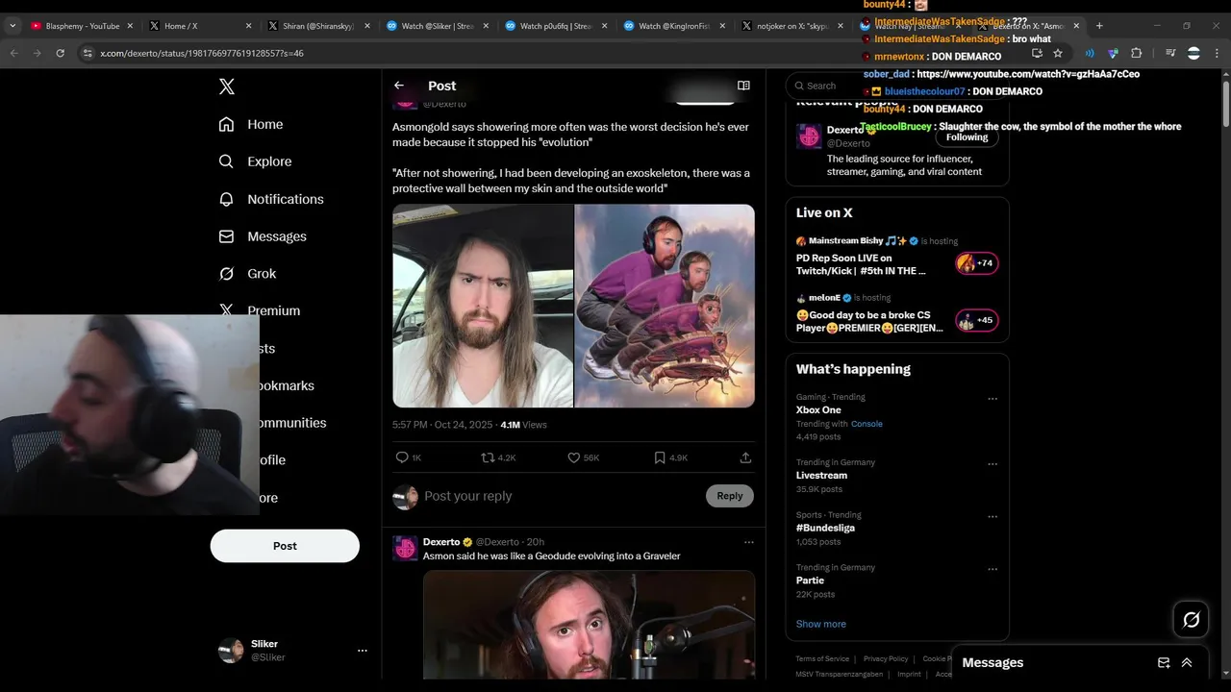Click the X logo in the sidebar
The image size is (1231, 692).
click(226, 86)
